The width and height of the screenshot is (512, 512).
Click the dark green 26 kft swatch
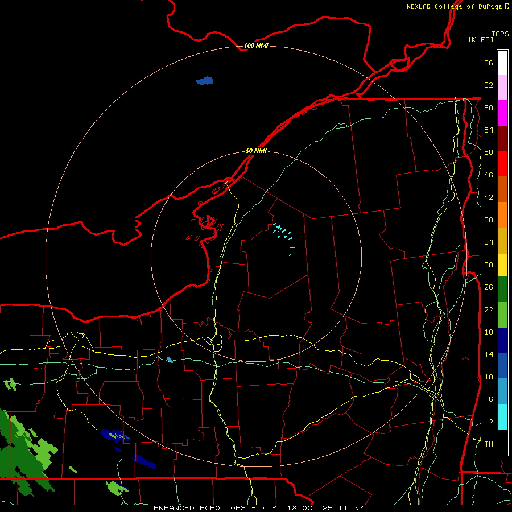(x=502, y=290)
